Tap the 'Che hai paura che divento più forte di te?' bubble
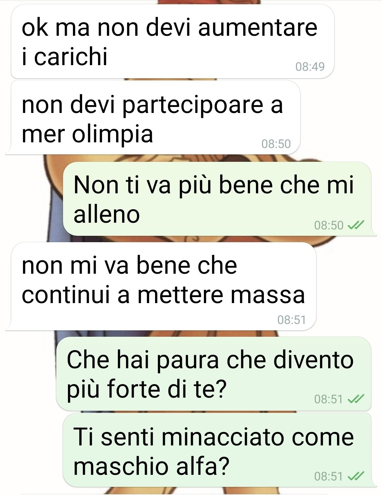The width and height of the screenshot is (382, 495). coord(214,374)
